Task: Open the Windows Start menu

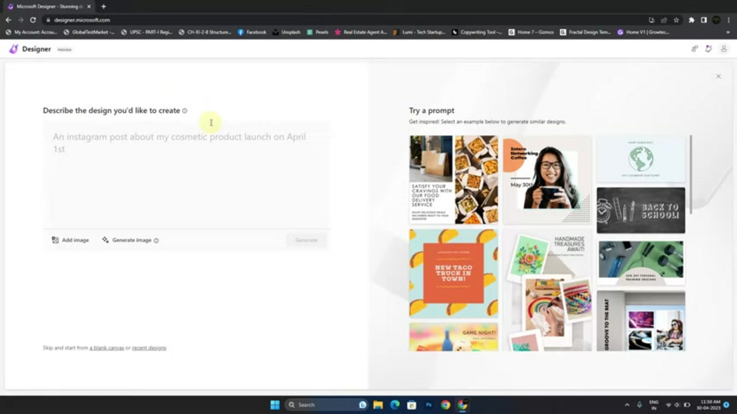Action: 274,404
